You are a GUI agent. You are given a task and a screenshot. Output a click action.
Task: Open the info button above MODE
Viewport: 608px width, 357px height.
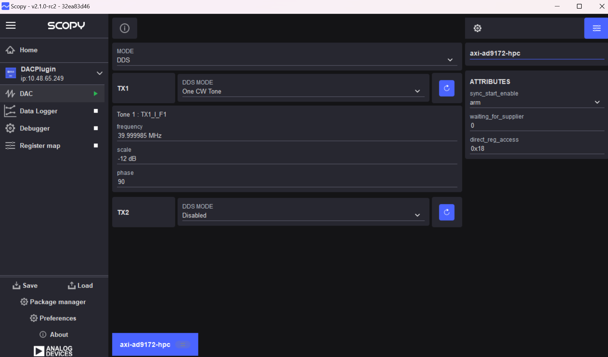point(125,28)
